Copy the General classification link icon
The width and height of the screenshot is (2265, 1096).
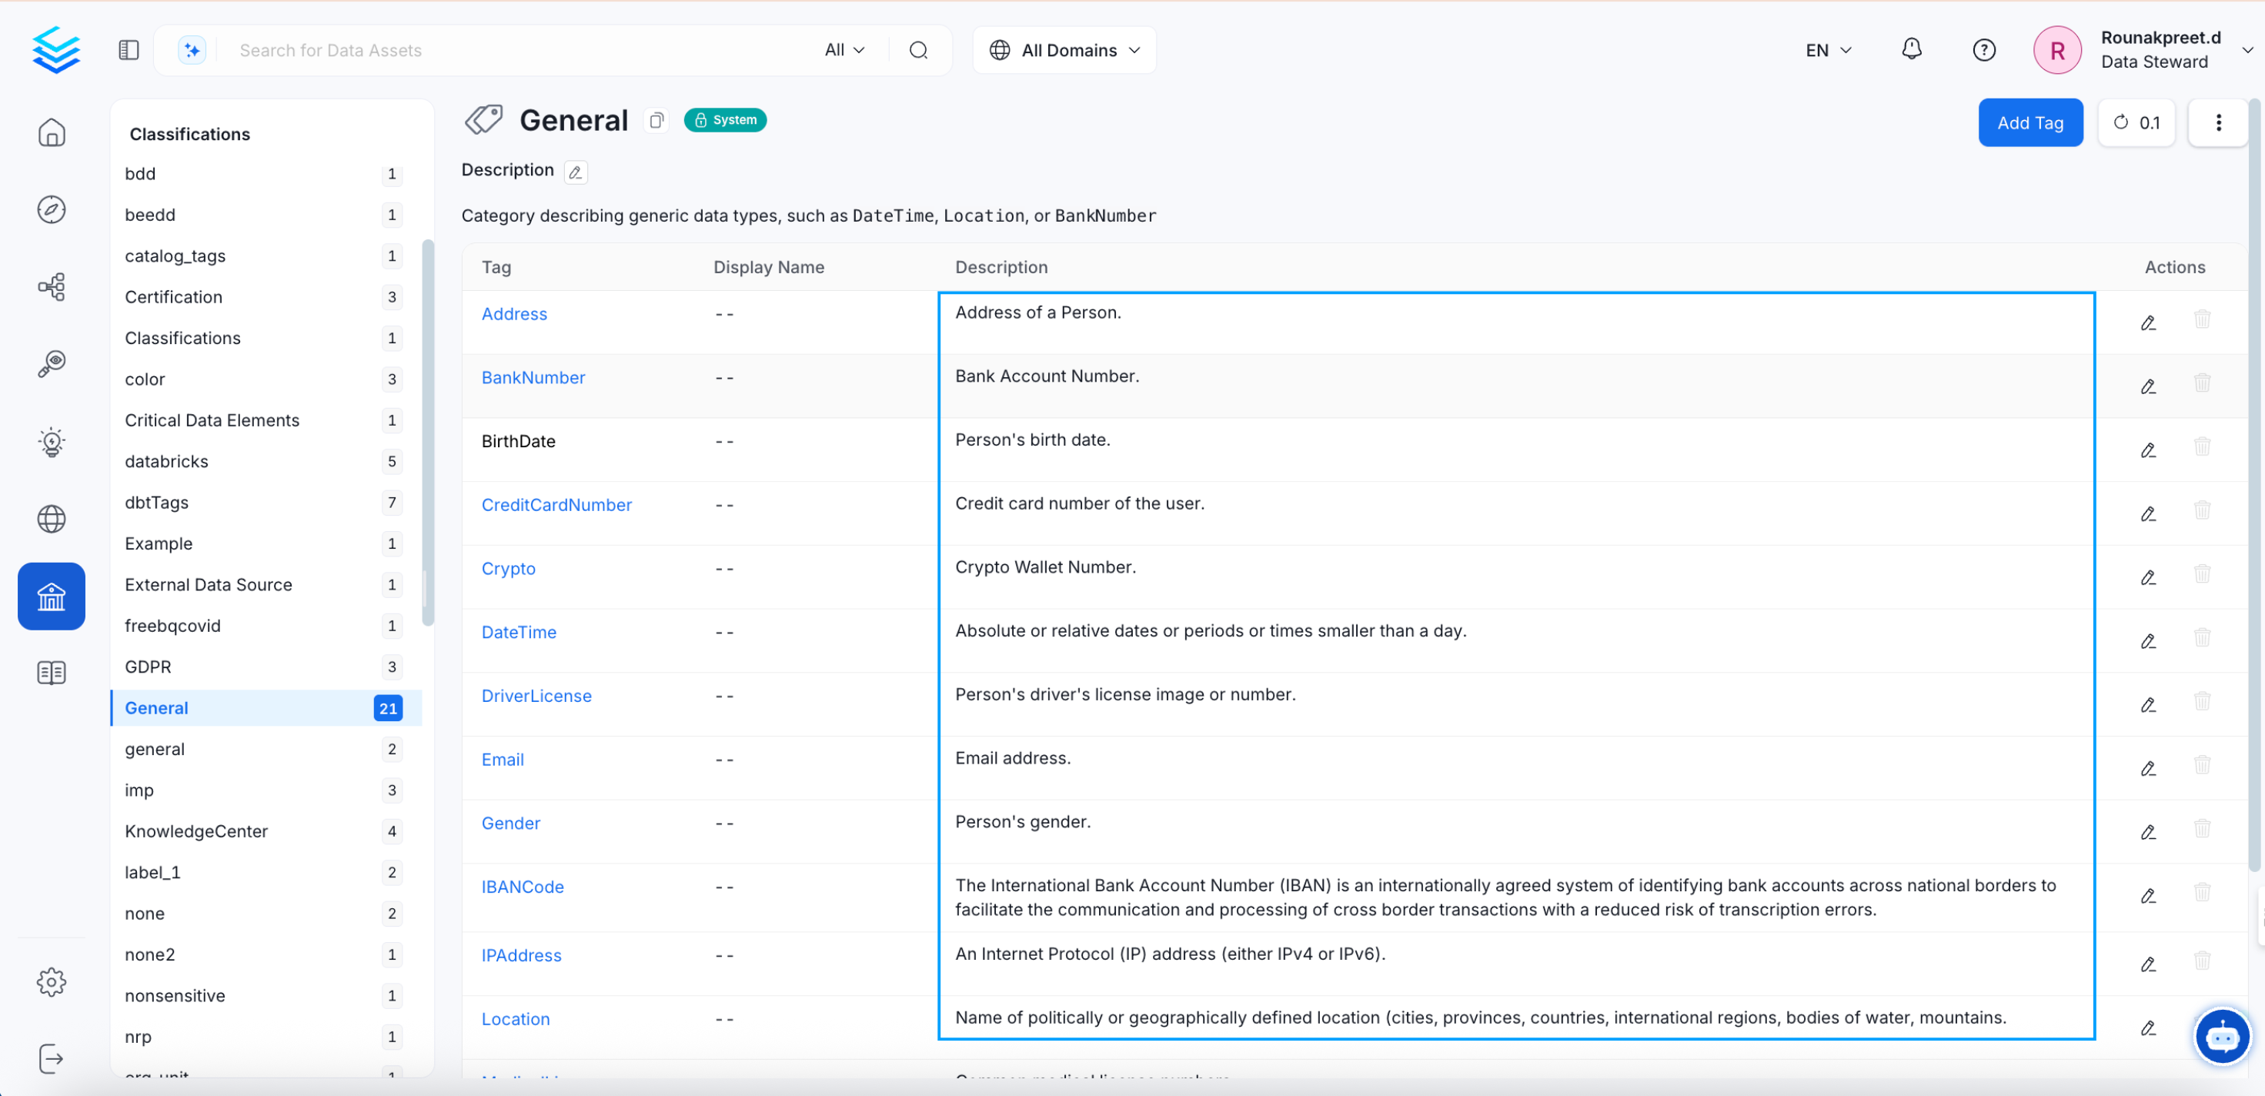coord(656,121)
